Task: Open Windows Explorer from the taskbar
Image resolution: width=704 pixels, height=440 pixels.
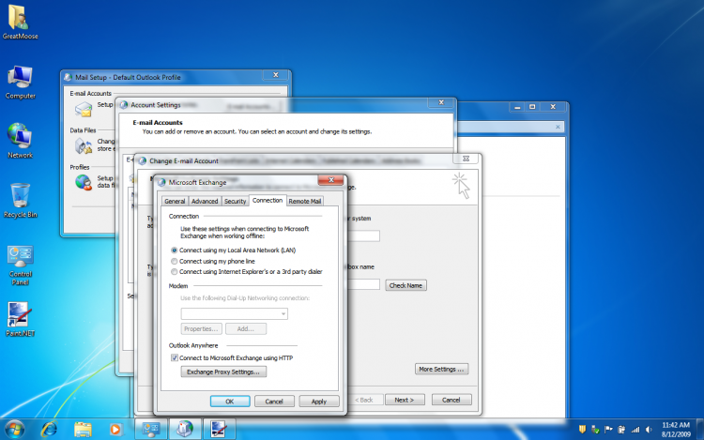Action: click(83, 430)
